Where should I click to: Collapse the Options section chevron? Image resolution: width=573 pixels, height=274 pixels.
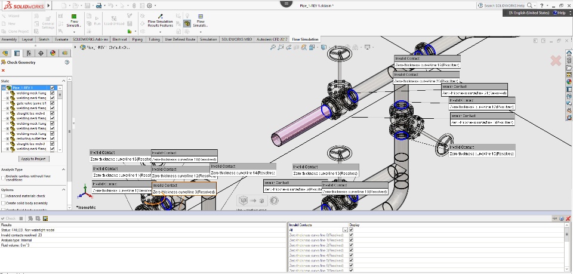coord(63,190)
